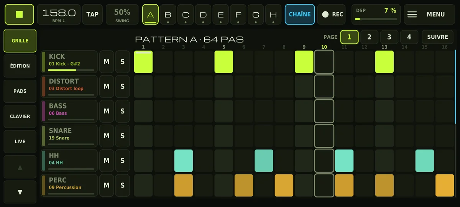Viewport: 460px width, 207px height.
Task: Go to page 3 of the pattern
Action: click(x=389, y=37)
